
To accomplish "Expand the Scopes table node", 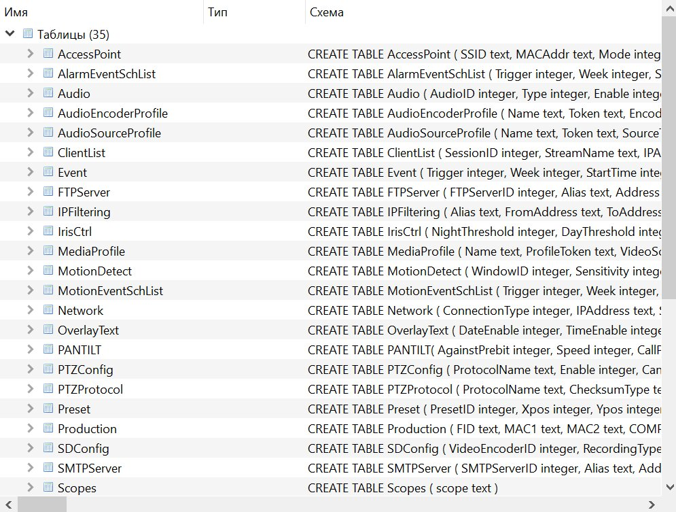I will click(x=30, y=488).
